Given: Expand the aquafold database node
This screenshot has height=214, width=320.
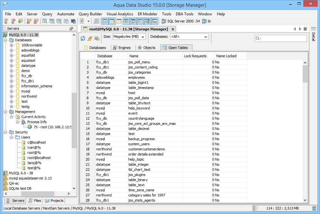Looking at the screenshot, I should coord(12,55).
